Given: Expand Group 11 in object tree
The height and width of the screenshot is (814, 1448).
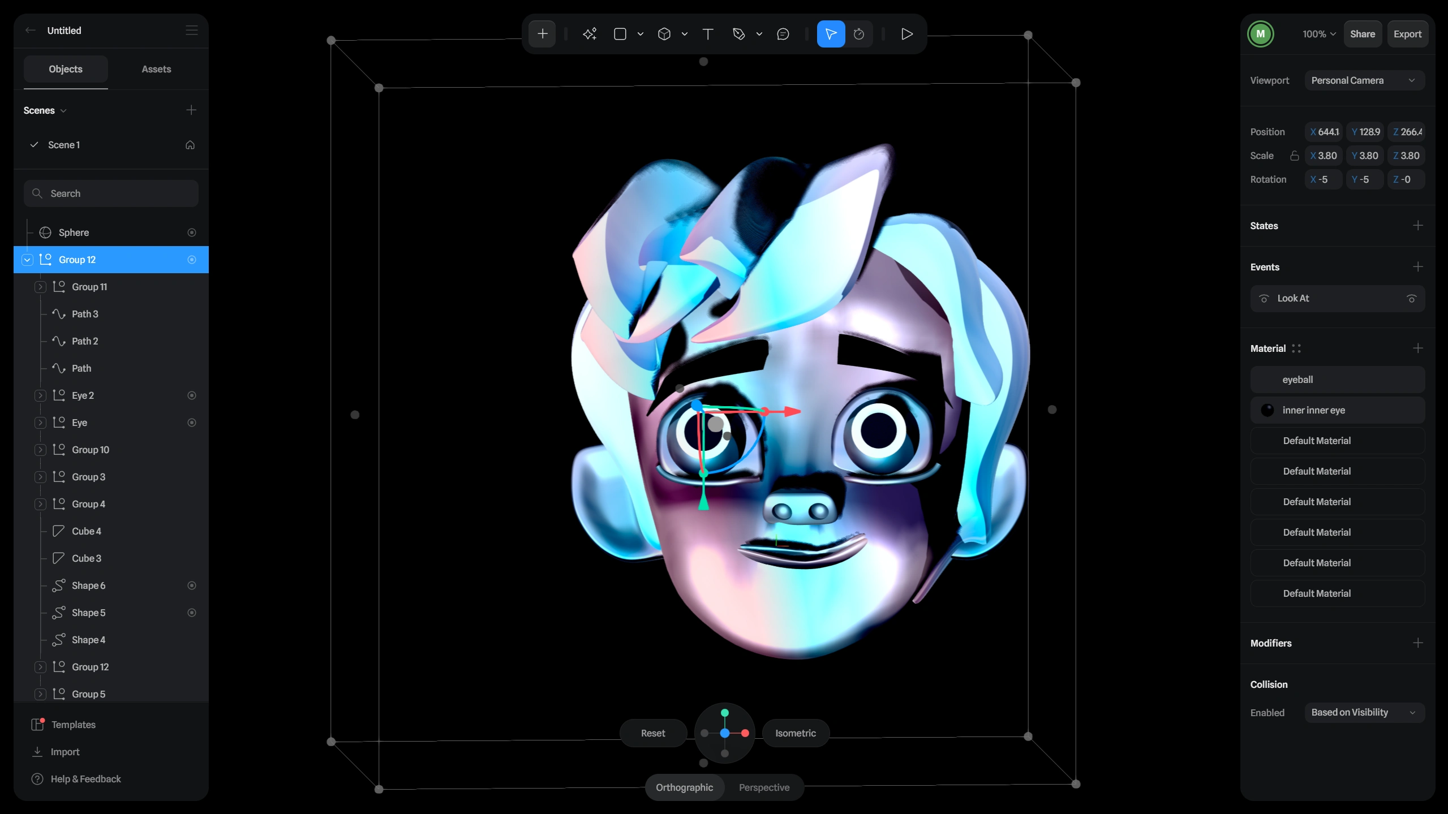Looking at the screenshot, I should coord(40,287).
